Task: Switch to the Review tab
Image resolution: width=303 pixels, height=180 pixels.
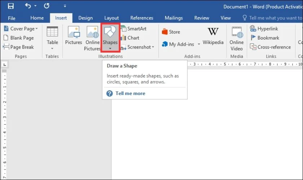Action: pos(202,18)
